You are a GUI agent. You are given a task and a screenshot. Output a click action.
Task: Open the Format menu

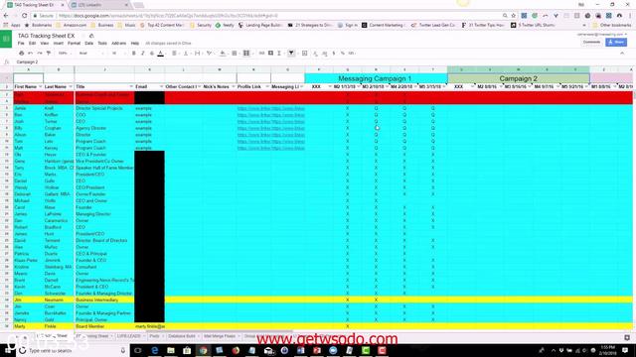74,43
